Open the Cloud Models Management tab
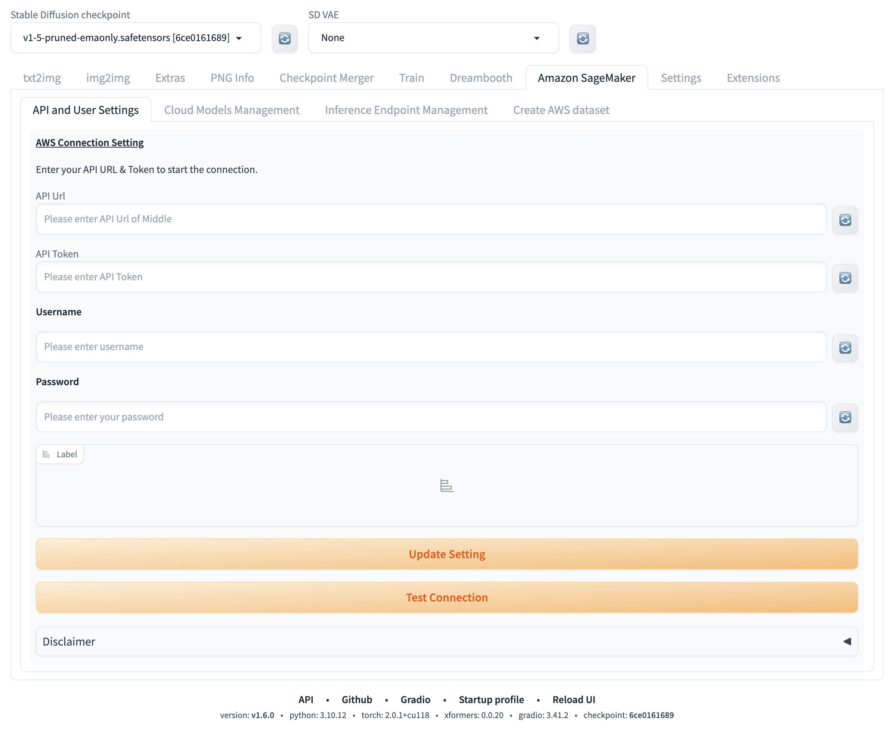The width and height of the screenshot is (889, 733). [231, 110]
